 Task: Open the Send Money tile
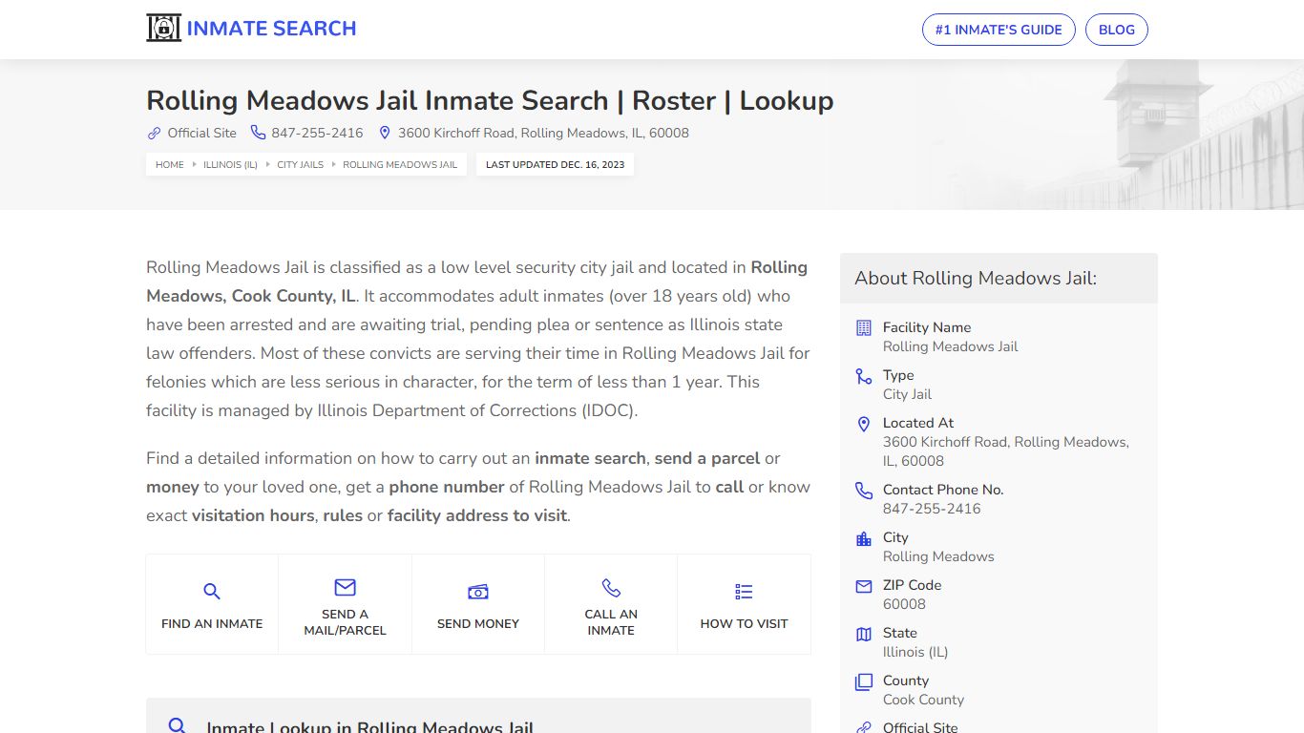pyautogui.click(x=478, y=604)
